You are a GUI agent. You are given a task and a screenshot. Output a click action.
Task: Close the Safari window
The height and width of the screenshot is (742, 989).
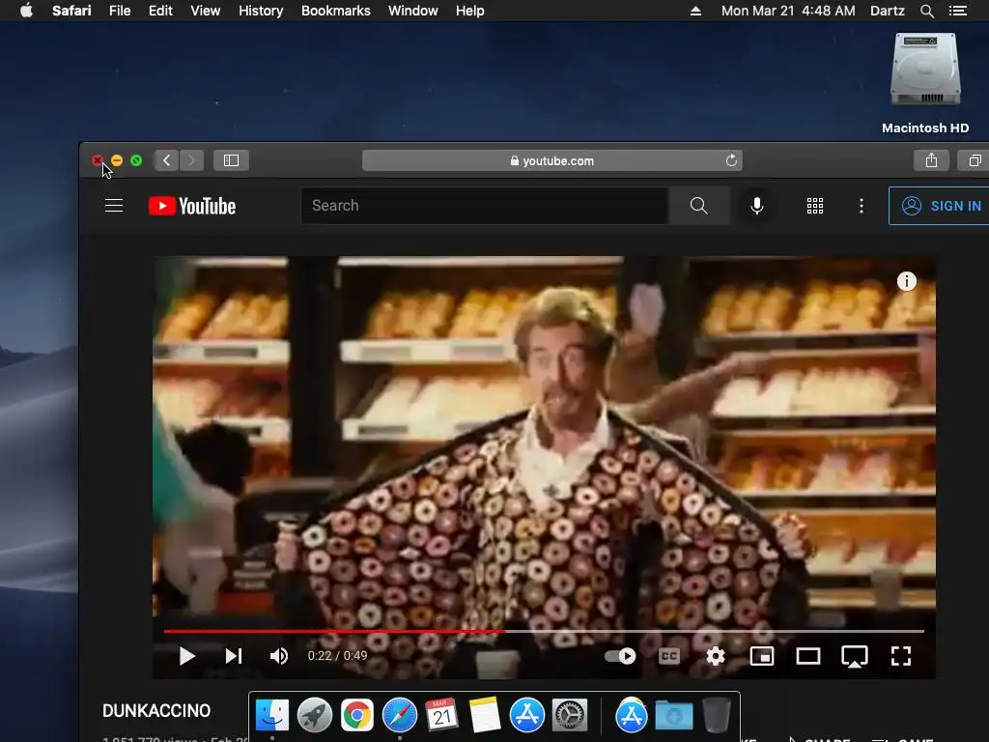point(98,160)
